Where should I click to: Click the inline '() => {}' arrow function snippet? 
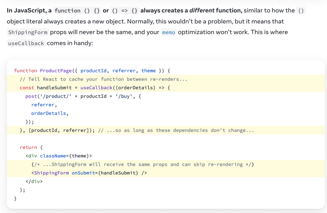pyautogui.click(x=125, y=11)
